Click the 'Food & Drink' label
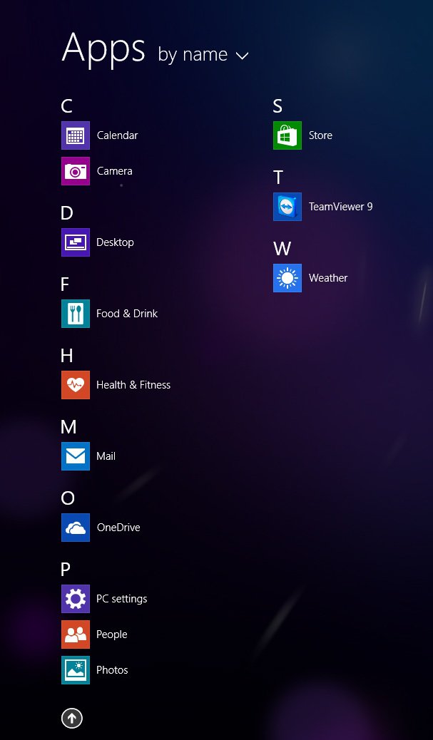 coord(126,314)
